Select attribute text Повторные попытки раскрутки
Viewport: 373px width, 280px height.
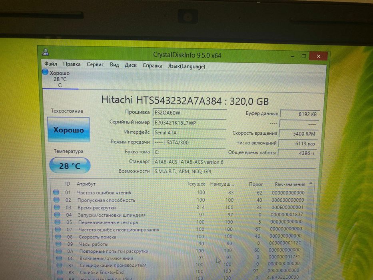[x=114, y=251]
